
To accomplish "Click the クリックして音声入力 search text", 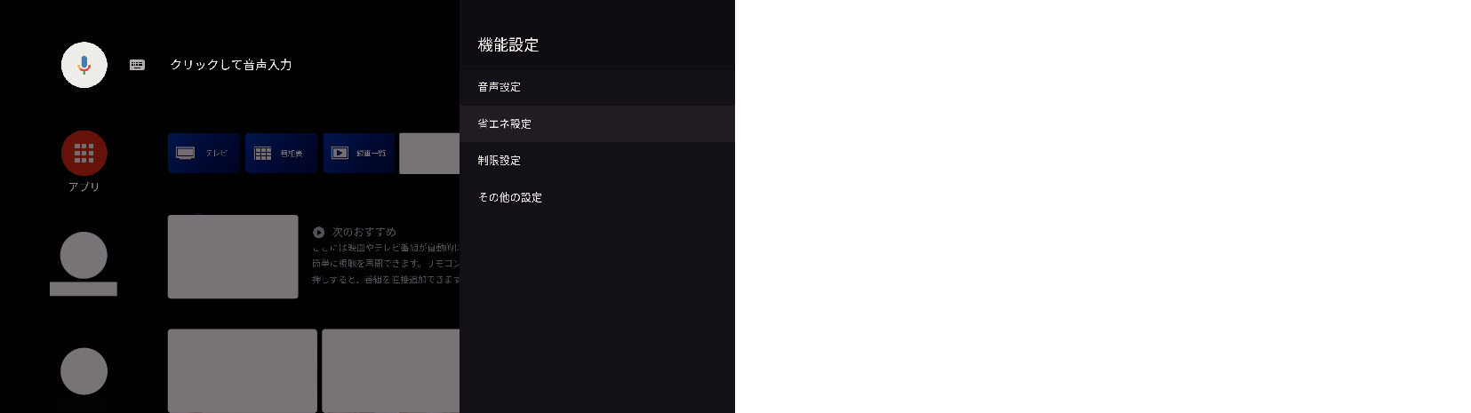I will click(231, 65).
